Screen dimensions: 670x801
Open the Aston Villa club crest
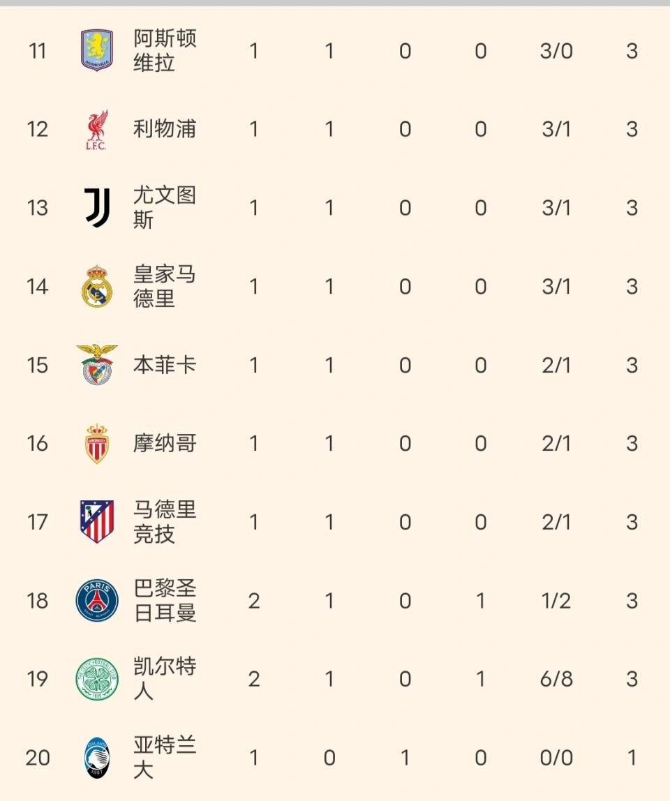pos(97,50)
